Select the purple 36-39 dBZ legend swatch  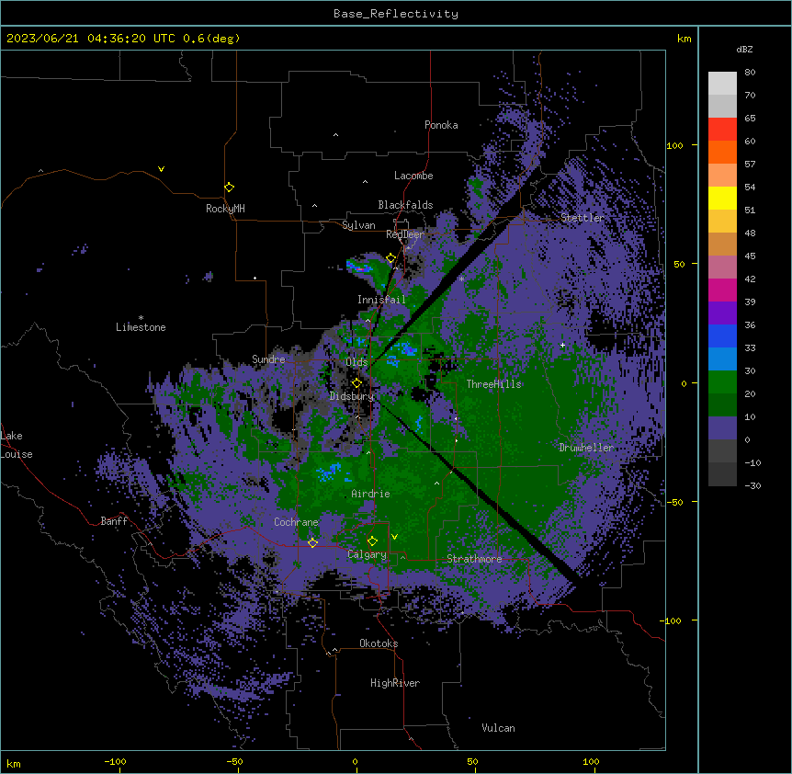(722, 313)
